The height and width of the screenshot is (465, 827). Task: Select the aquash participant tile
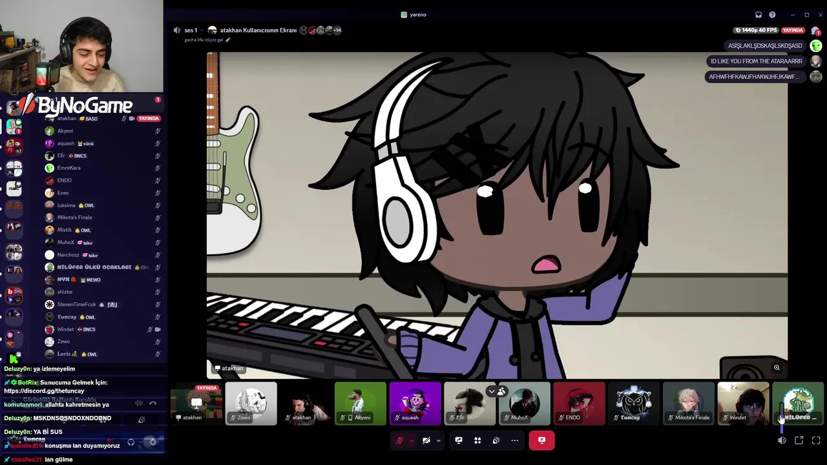(x=415, y=404)
